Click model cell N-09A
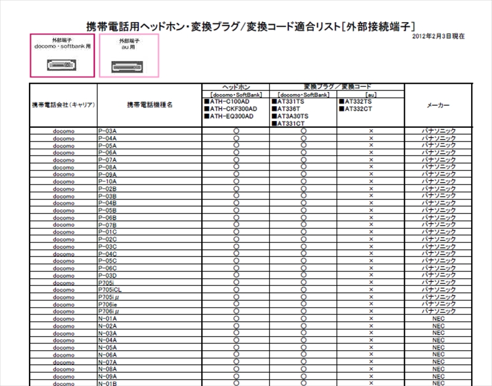 (149, 376)
